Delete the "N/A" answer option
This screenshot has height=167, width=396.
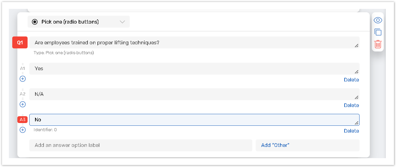pyautogui.click(x=351, y=105)
